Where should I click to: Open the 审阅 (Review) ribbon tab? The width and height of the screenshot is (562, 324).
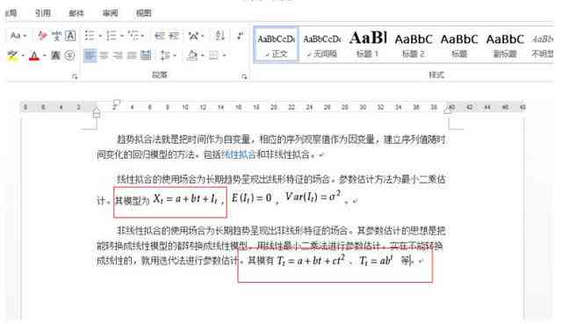tap(110, 13)
